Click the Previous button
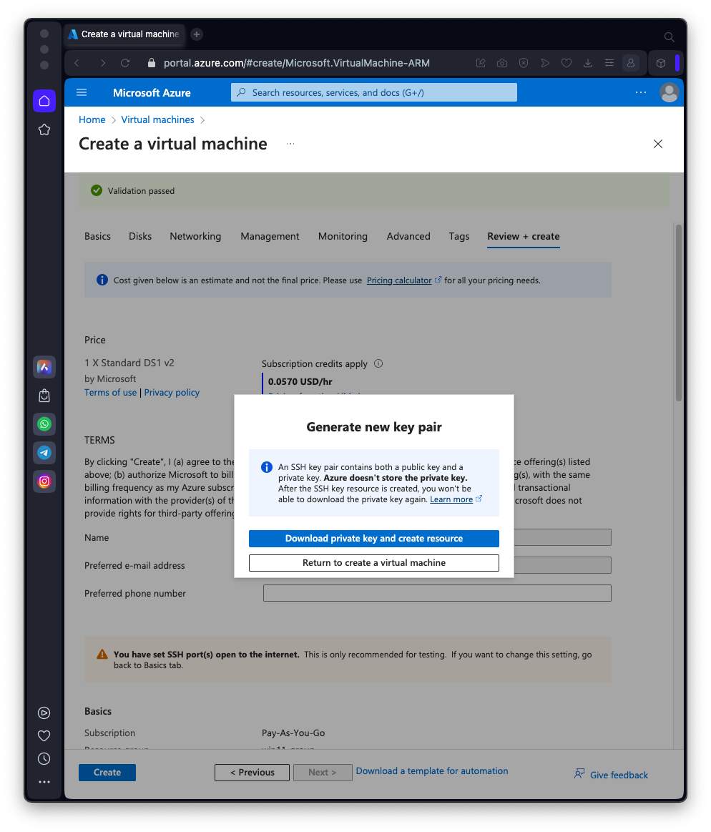 [x=252, y=773]
